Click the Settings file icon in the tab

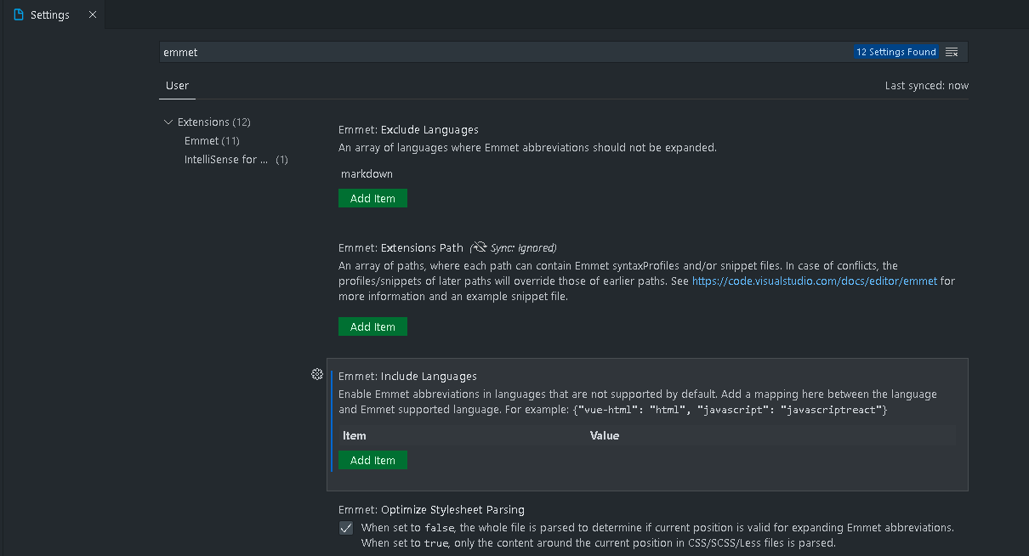coord(19,15)
